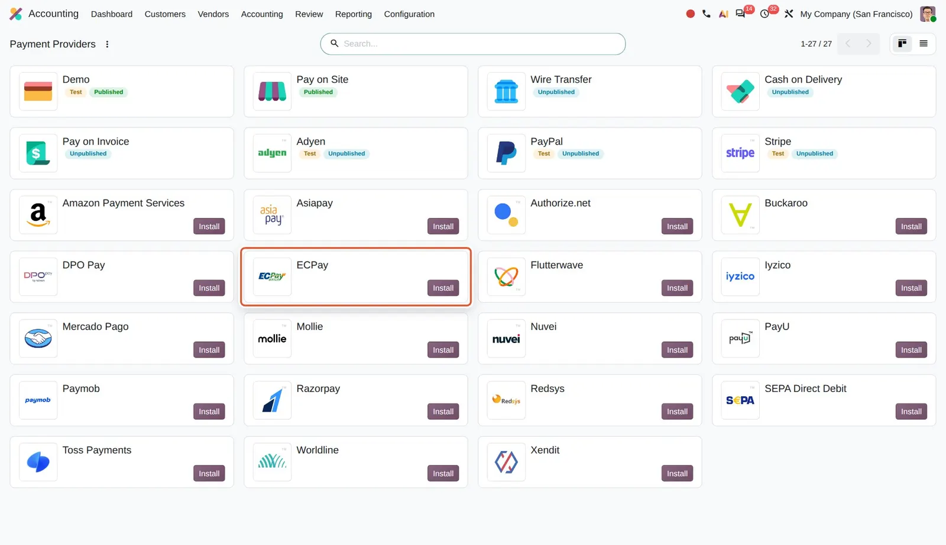The width and height of the screenshot is (946, 545).
Task: Install the Paymob provider
Action: (209, 412)
